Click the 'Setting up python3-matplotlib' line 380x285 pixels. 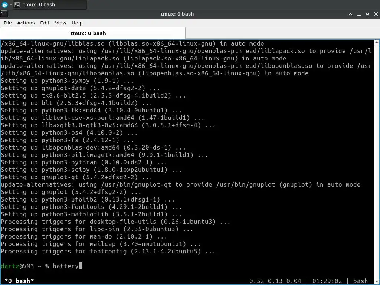click(x=91, y=214)
